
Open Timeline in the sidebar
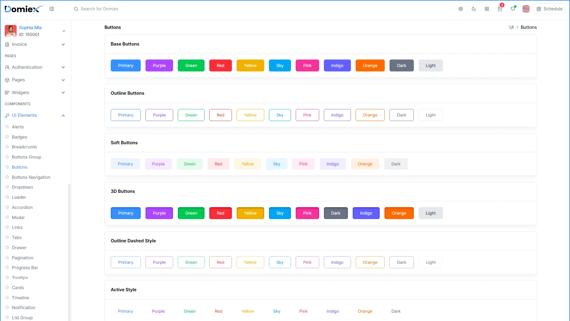(x=20, y=298)
